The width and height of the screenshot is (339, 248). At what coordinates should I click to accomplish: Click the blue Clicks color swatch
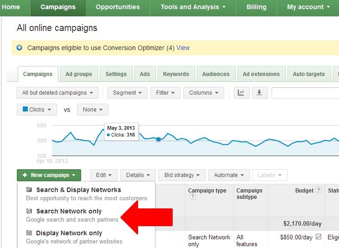pos(26,109)
